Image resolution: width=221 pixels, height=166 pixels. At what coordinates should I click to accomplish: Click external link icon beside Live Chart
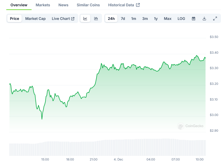pos(73,19)
